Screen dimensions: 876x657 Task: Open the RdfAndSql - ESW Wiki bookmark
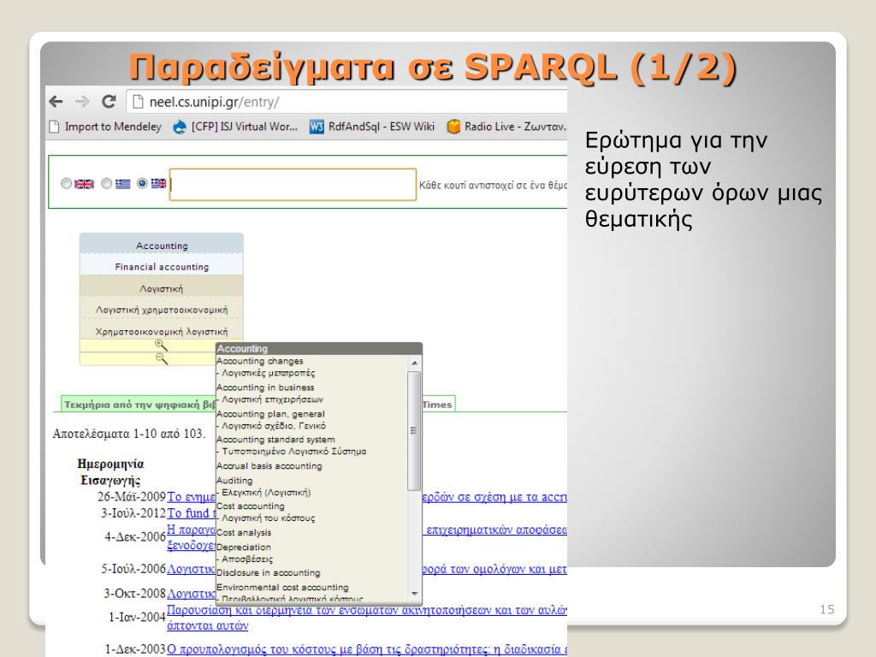tap(372, 127)
